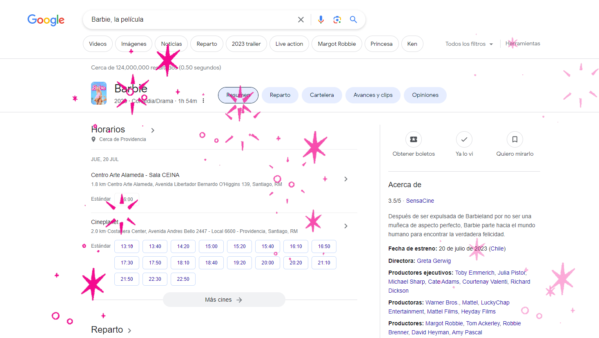Select the Margot Robbie chip
599x338 pixels.
(337, 44)
